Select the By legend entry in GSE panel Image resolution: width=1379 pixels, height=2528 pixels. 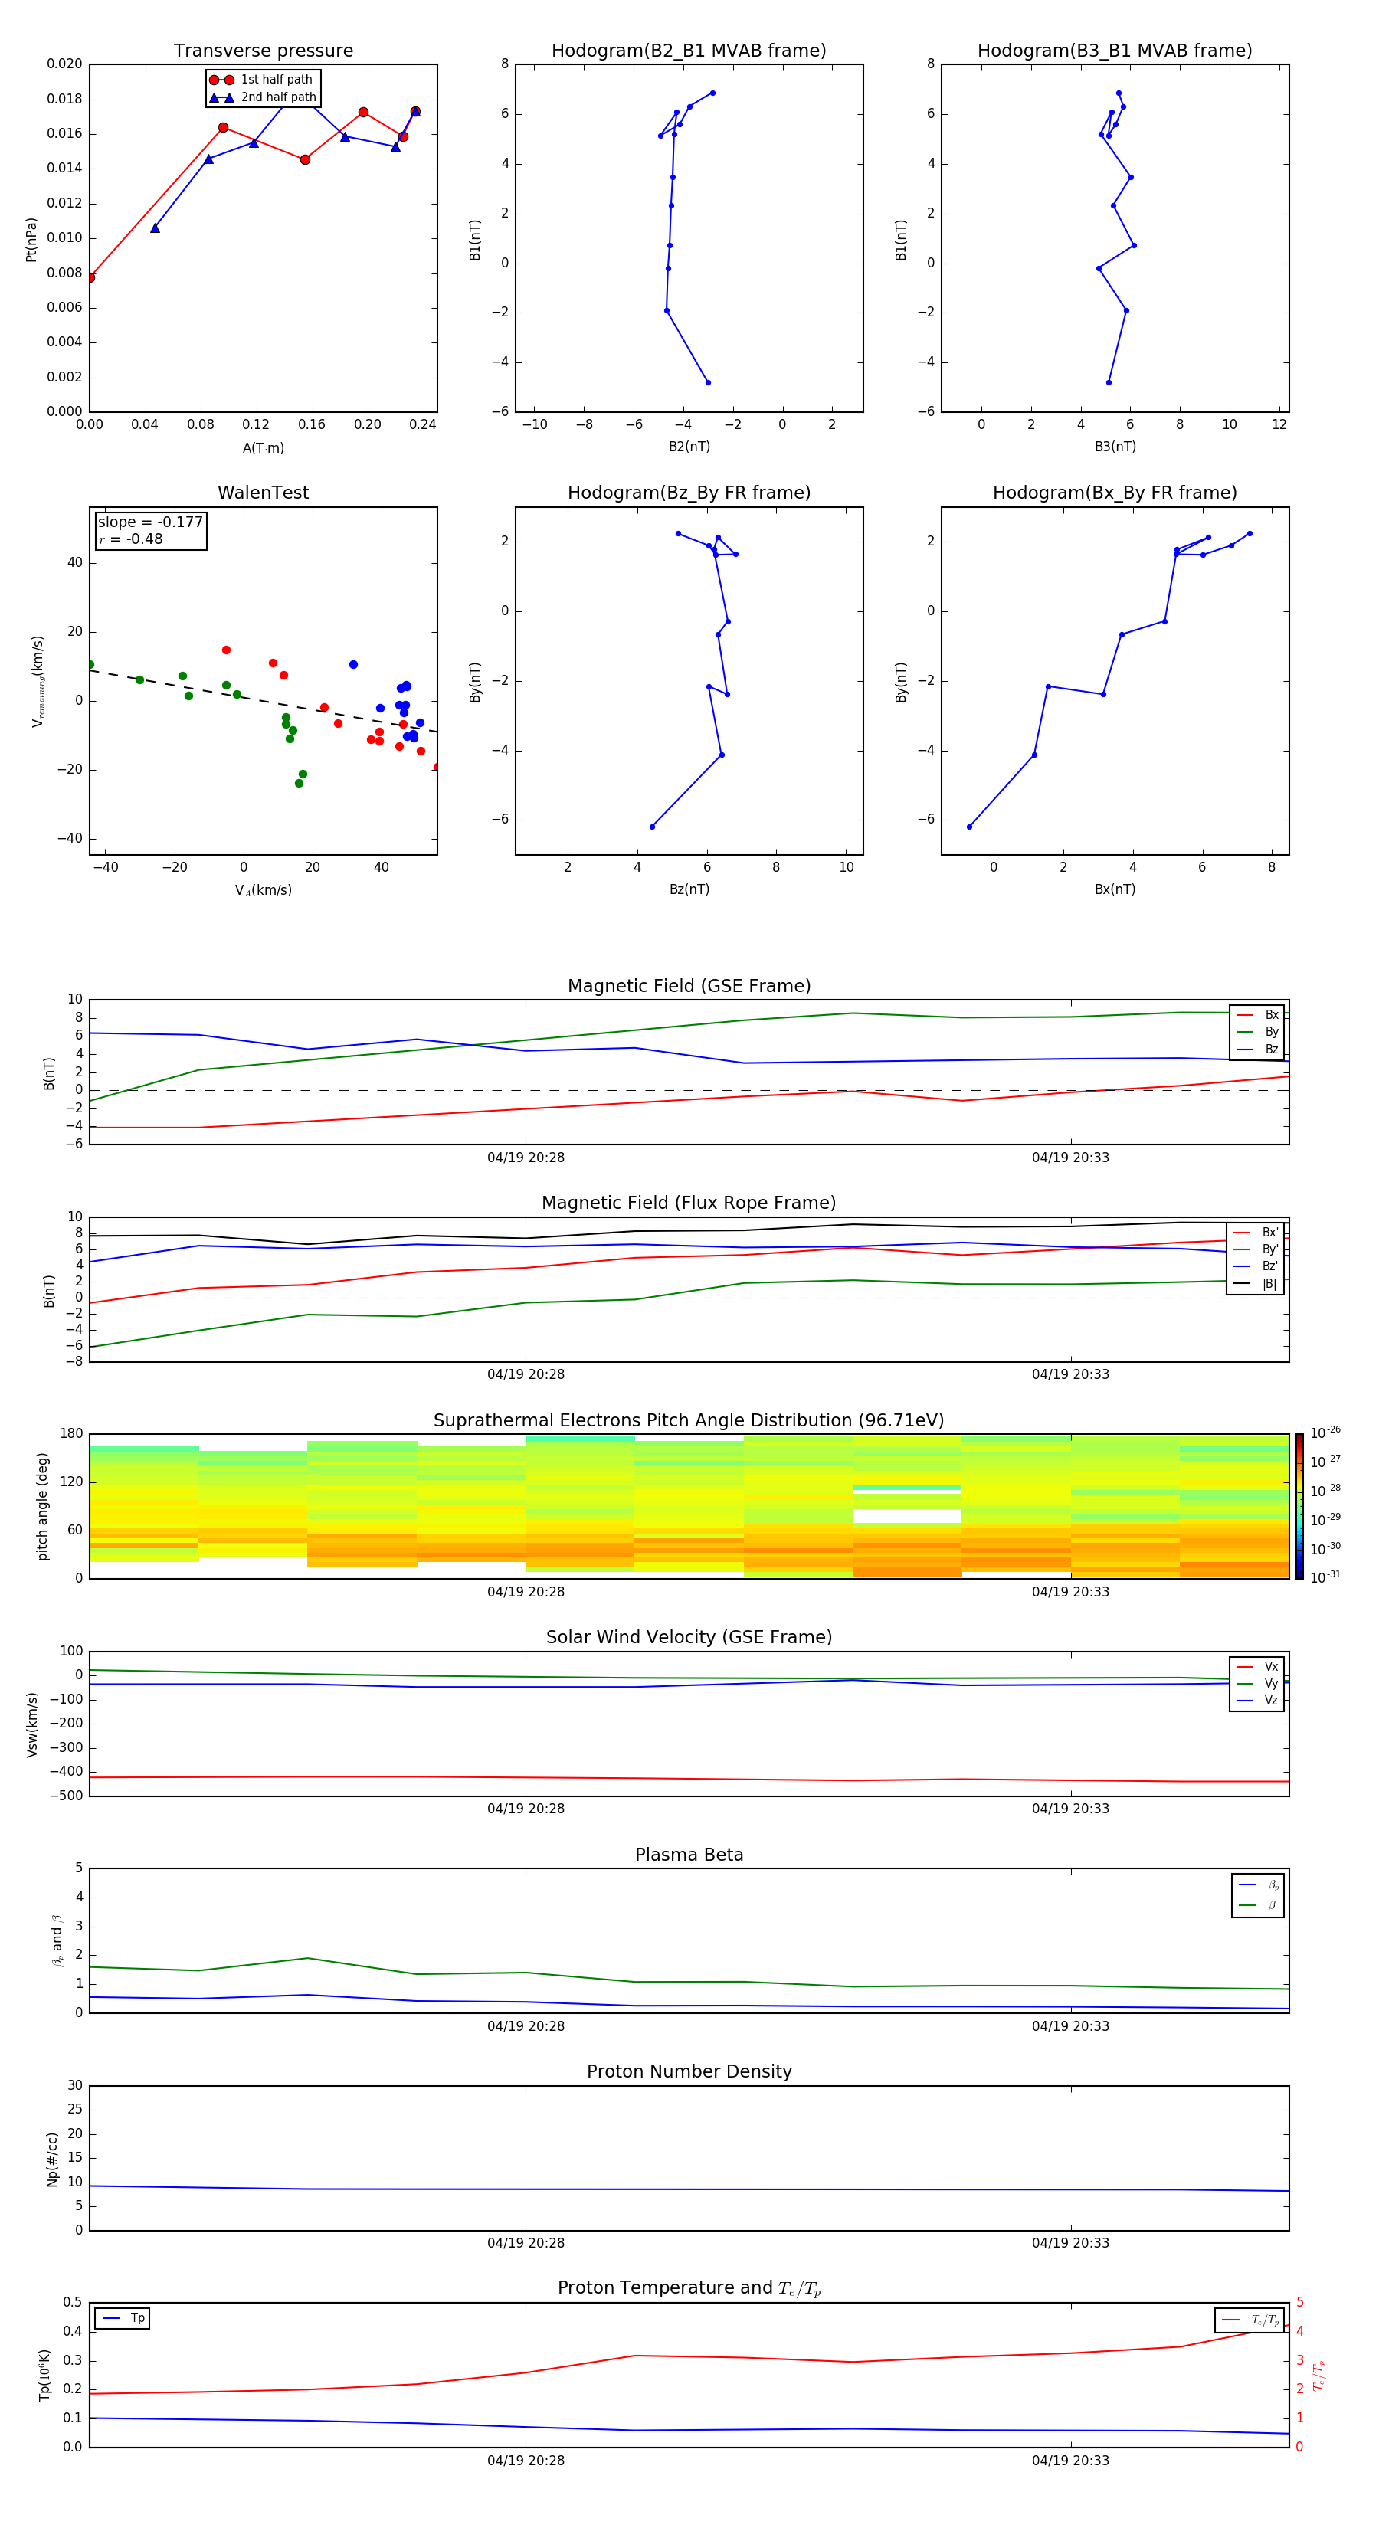[1257, 1031]
